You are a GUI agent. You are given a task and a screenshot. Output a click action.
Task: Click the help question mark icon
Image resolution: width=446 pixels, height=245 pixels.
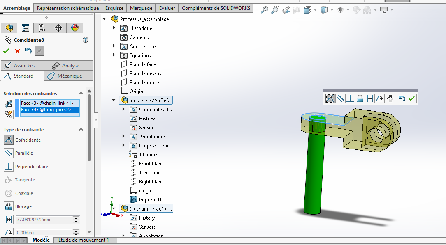(x=86, y=40)
